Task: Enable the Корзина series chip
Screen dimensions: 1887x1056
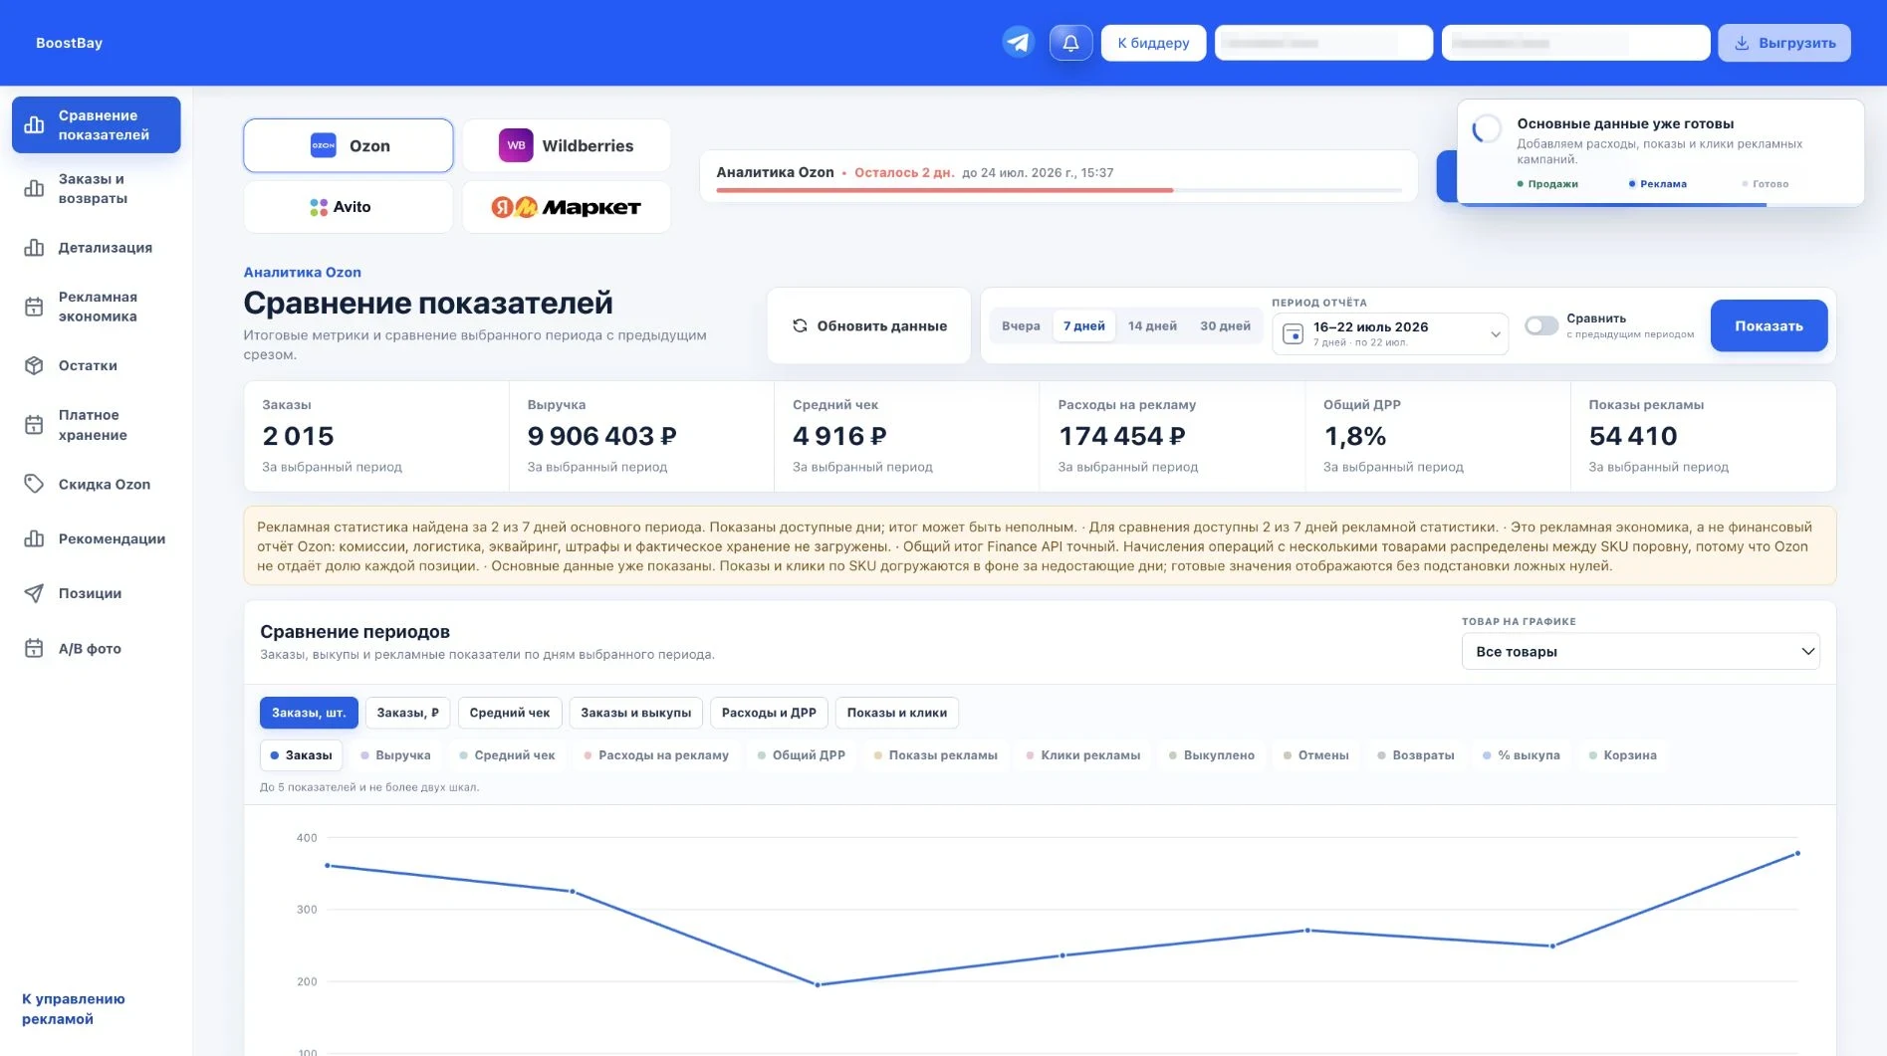Action: pyautogui.click(x=1622, y=755)
